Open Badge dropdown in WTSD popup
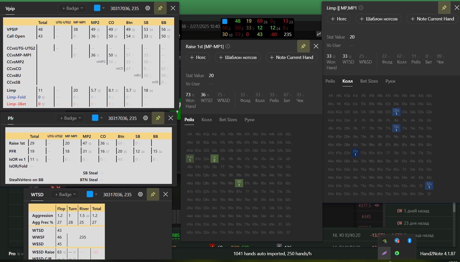 point(65,194)
